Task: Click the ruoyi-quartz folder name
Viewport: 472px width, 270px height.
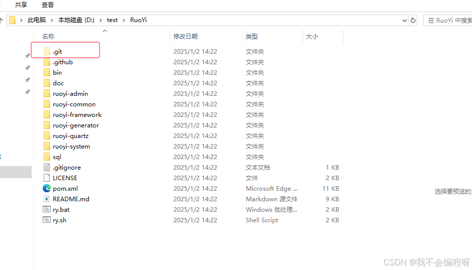Action: click(71, 136)
